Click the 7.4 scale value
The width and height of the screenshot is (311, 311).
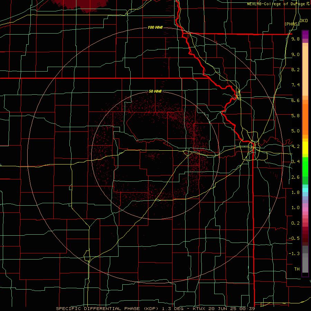[295, 85]
